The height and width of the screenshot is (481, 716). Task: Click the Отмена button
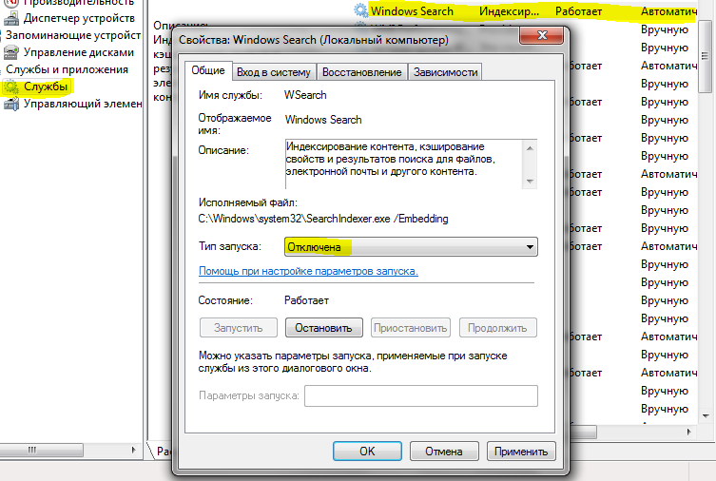443,451
